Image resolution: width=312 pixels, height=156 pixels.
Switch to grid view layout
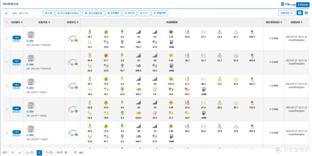306,13
